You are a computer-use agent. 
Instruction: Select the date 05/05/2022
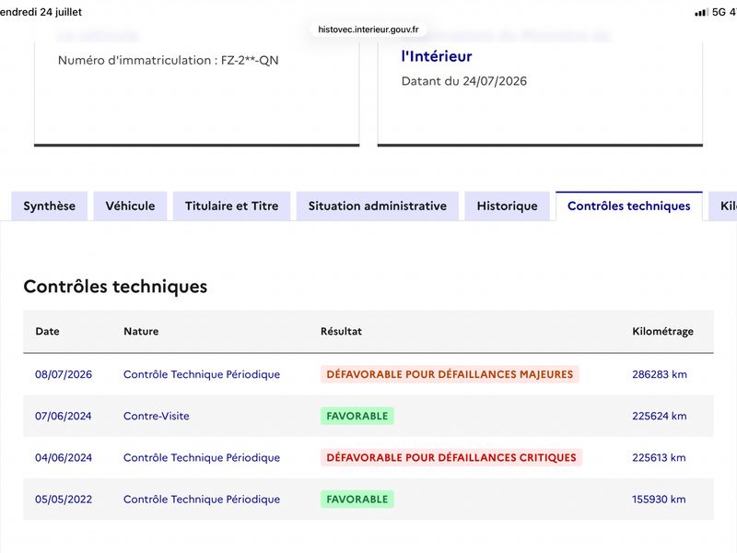coord(64,499)
